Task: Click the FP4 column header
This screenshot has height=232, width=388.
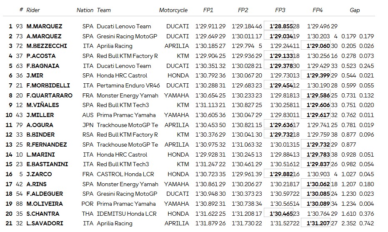Action: (318, 10)
